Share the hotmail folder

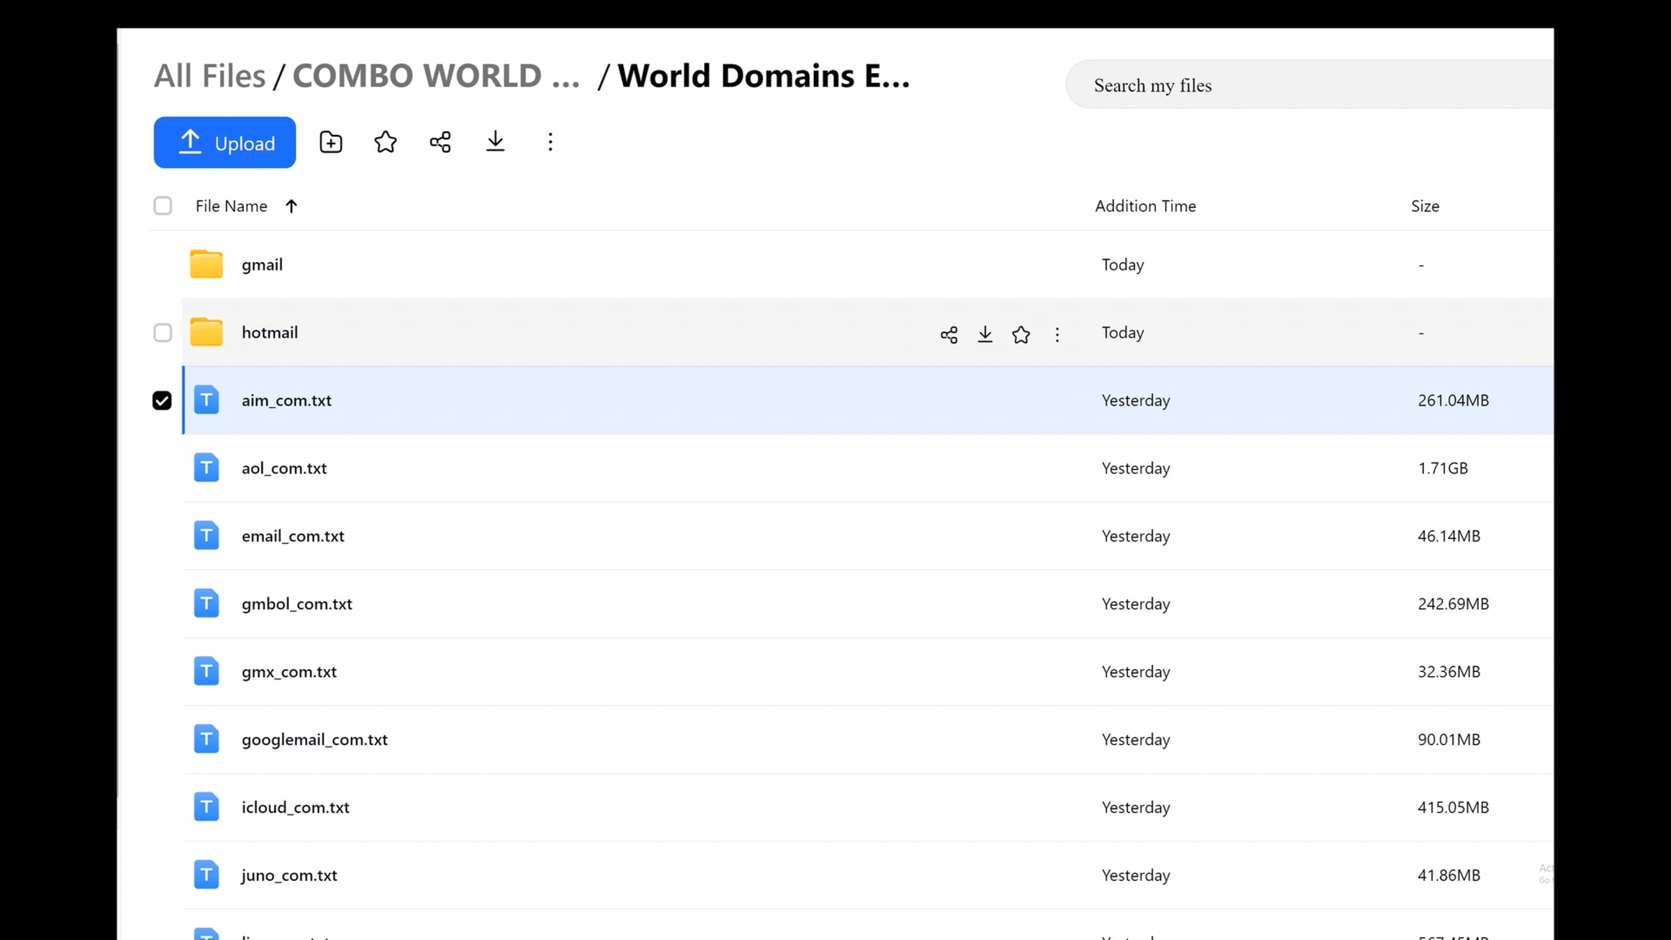(949, 335)
